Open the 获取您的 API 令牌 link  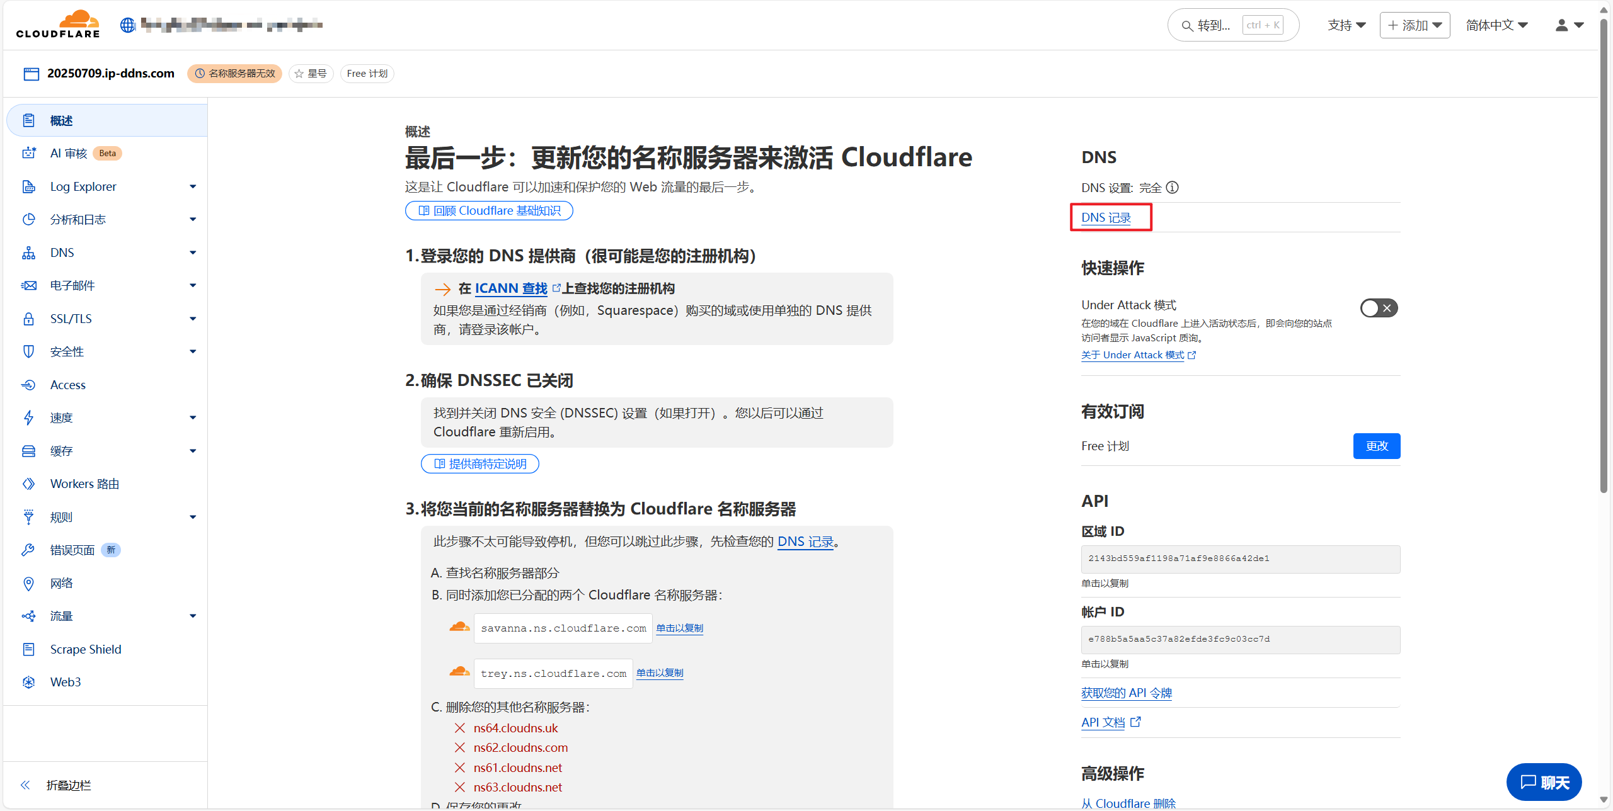tap(1127, 693)
